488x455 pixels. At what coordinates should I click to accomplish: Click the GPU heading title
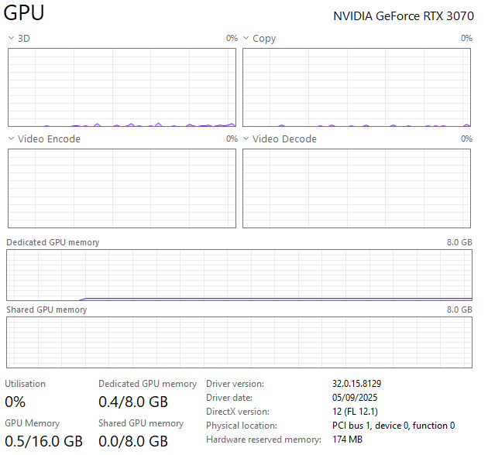point(24,14)
